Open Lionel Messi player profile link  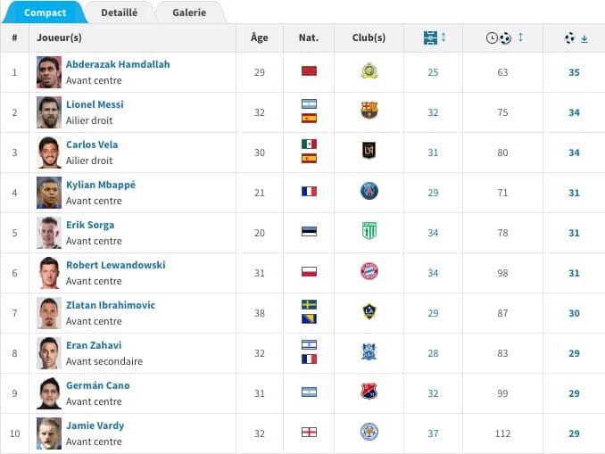coord(95,104)
